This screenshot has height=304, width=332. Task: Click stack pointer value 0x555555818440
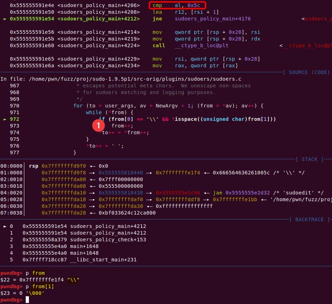(121, 173)
